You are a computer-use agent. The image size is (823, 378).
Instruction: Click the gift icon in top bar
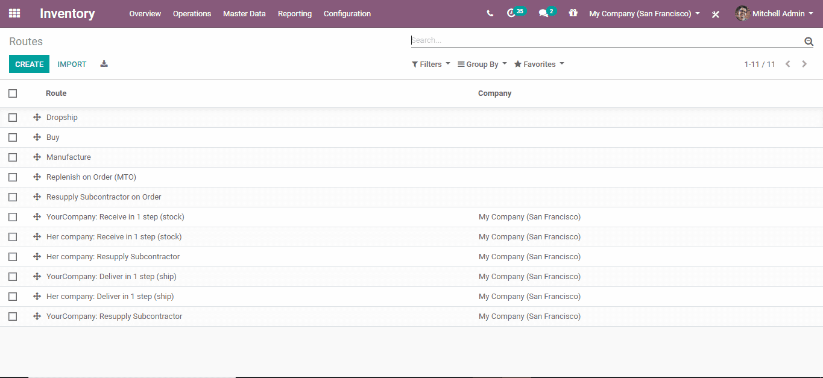[573, 13]
